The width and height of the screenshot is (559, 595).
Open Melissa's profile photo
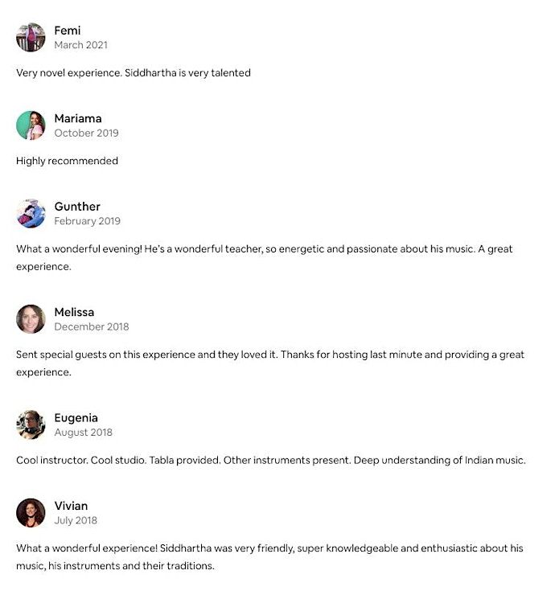coord(31,319)
